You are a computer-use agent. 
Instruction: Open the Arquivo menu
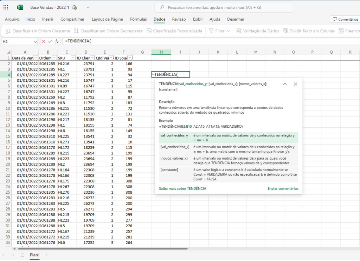(12, 19)
